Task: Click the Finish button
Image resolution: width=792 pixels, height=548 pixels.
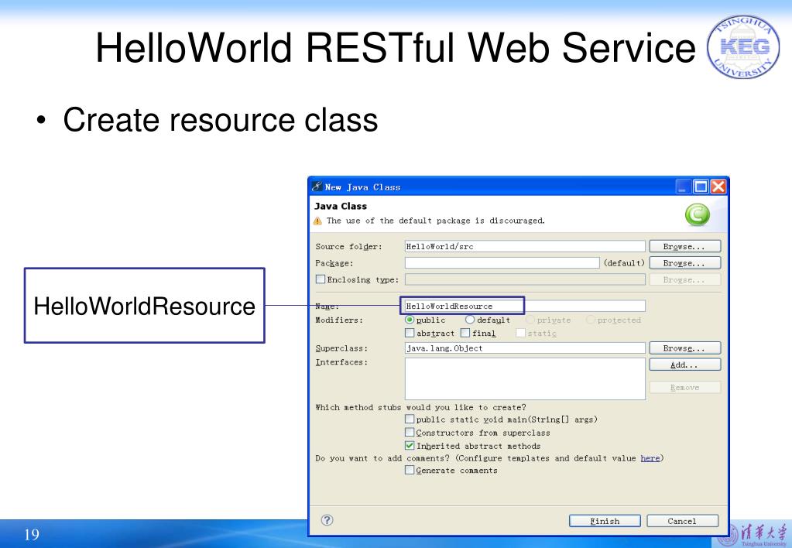Action: click(605, 521)
